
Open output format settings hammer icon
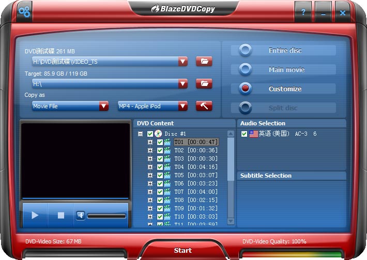pos(204,106)
